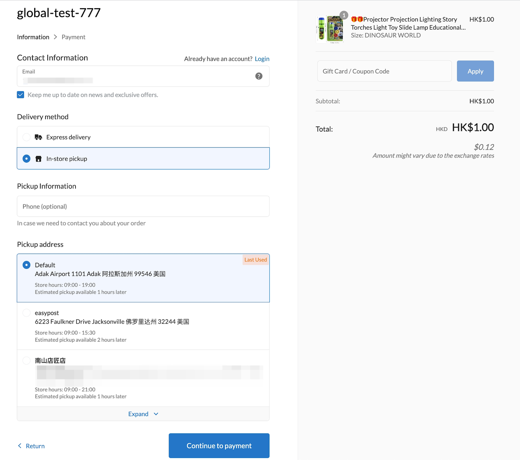This screenshot has height=460, width=520.
Task: Click the breadcrumb chevron separator icon
Action: point(55,37)
